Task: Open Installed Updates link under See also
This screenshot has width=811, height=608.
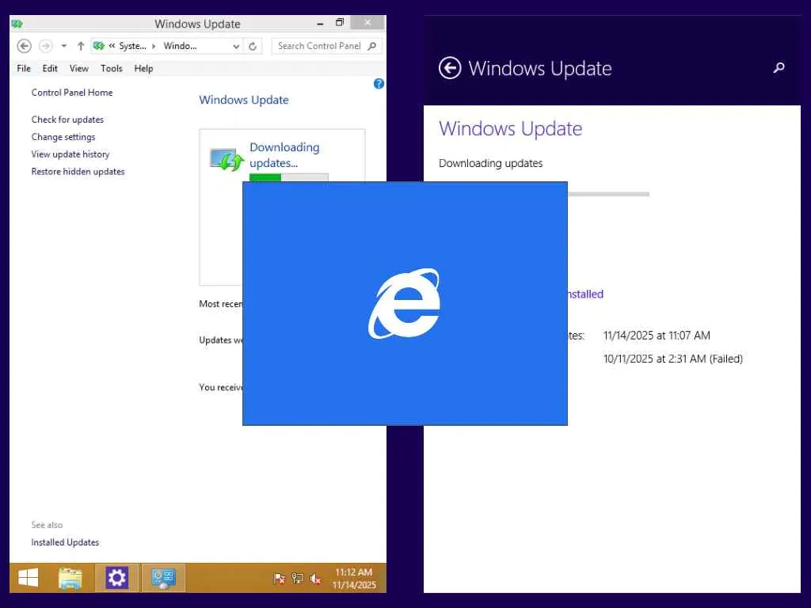Action: point(65,542)
